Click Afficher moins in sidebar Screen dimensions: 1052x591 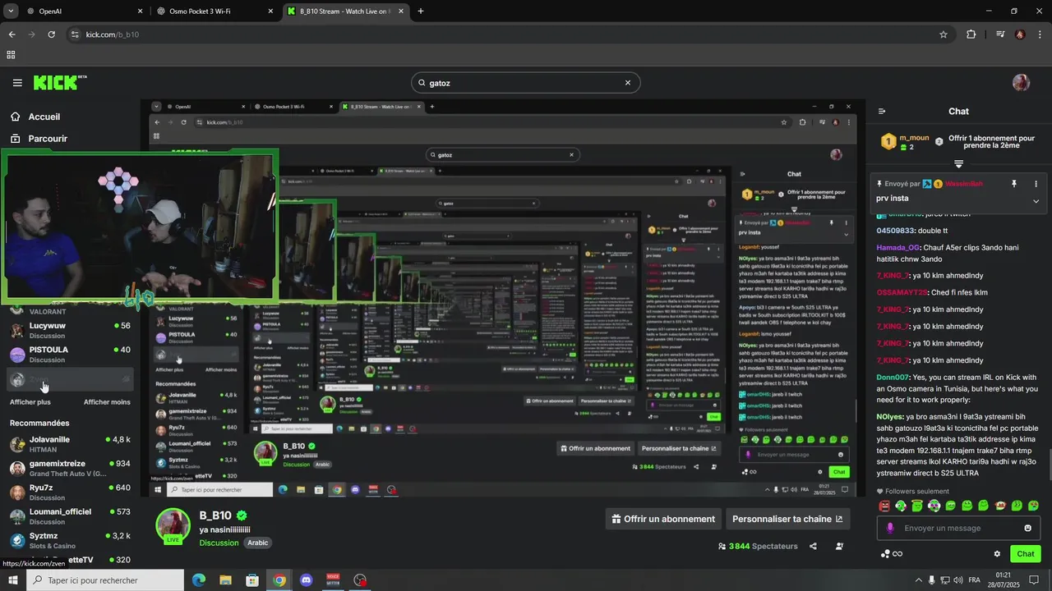click(x=107, y=402)
